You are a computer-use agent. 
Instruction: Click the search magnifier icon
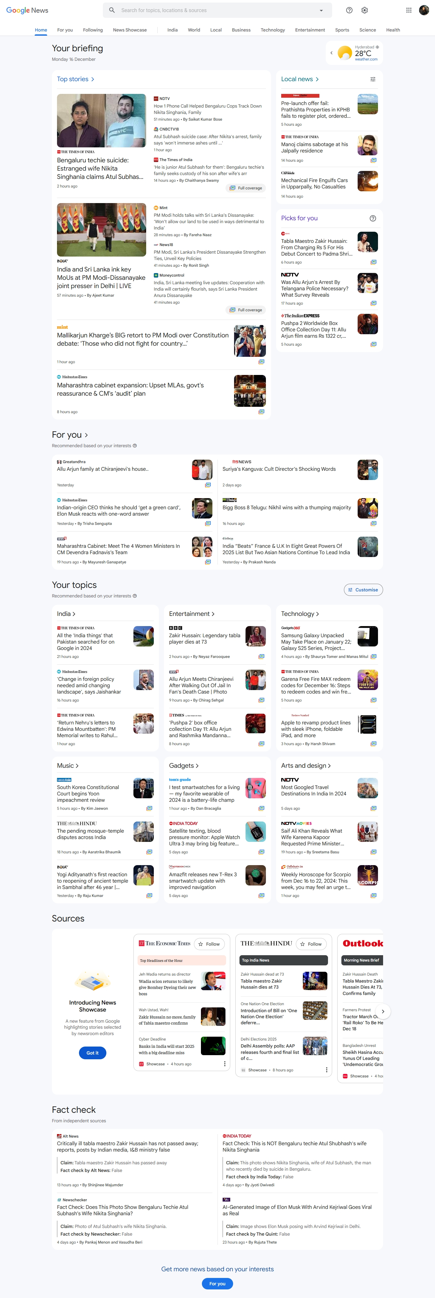pos(112,10)
